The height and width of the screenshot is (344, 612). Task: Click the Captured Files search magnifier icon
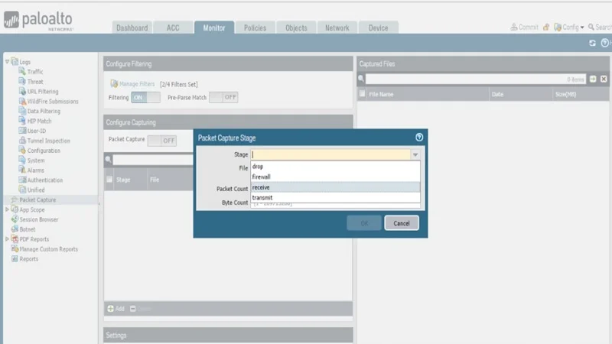point(361,79)
